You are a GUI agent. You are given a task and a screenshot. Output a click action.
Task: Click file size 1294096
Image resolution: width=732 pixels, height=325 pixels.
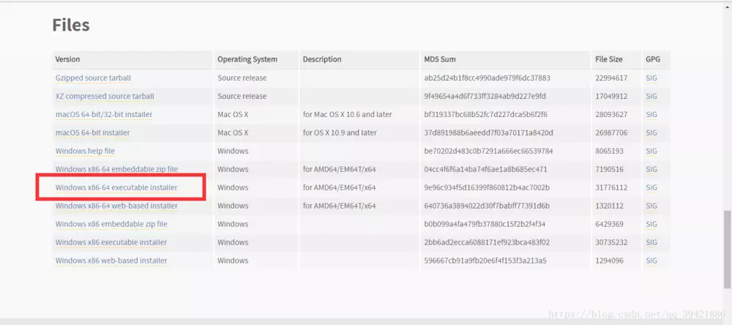coord(609,261)
